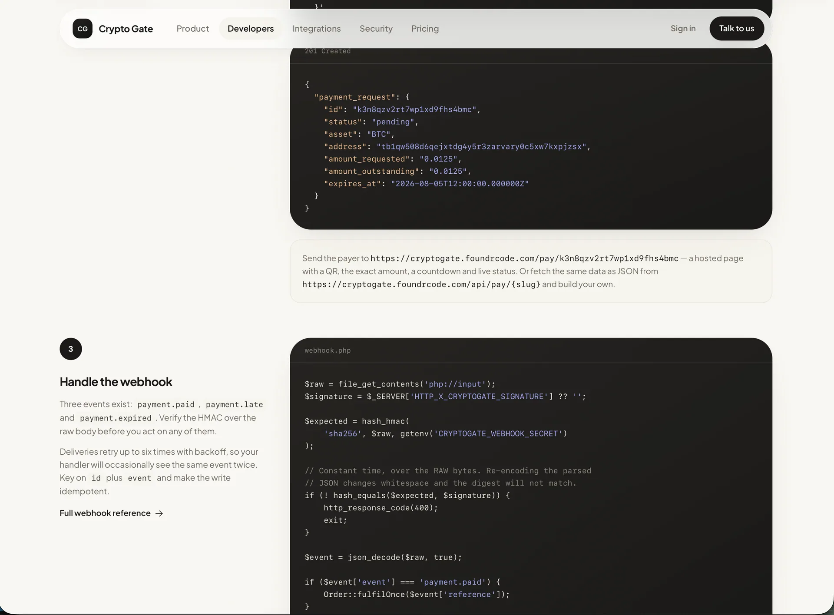834x615 pixels.
Task: Click the arrow icon beside Full webhook reference
Action: coord(159,513)
